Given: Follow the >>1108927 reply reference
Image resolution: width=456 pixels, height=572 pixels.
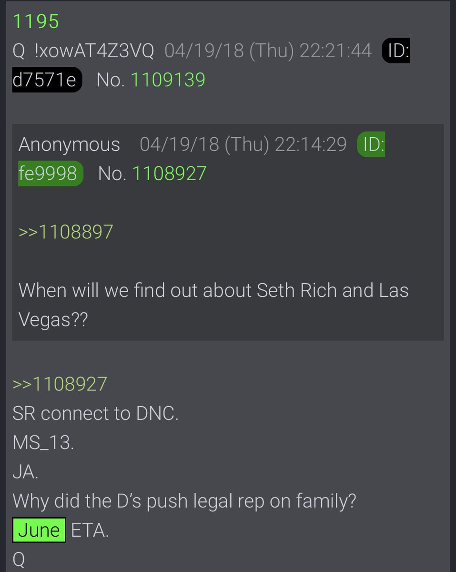Looking at the screenshot, I should point(60,384).
